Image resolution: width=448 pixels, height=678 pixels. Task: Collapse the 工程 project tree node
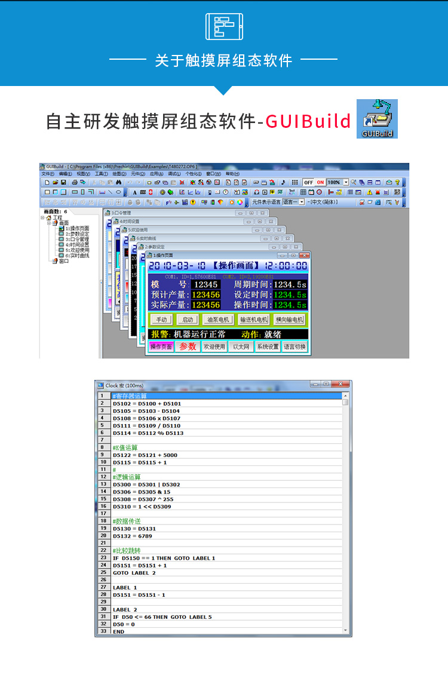tap(43, 217)
